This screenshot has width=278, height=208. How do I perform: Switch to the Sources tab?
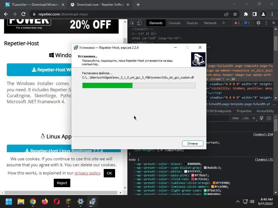click(192, 23)
